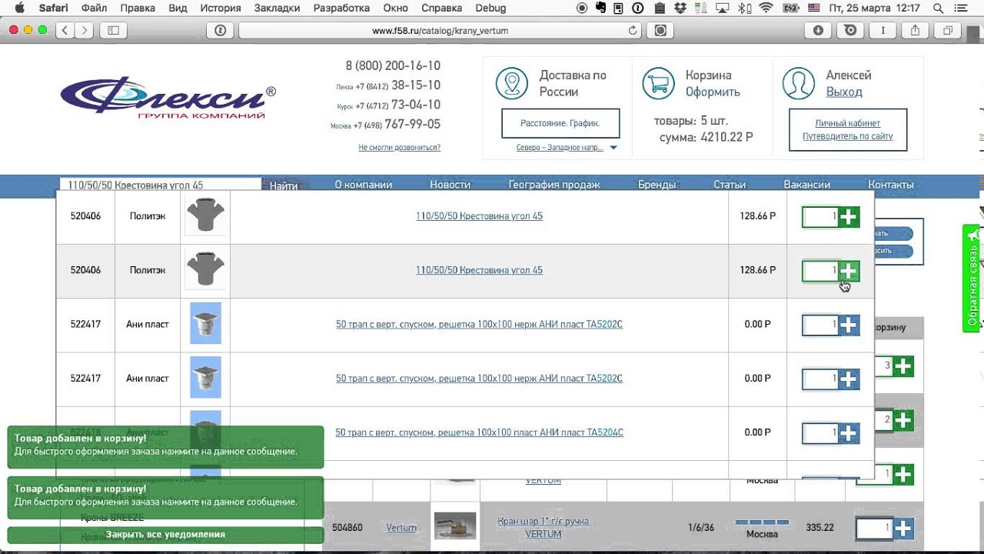This screenshot has height=554, width=984.
Task: Expand the Северо – Западное напр... dropdown
Action: point(613,148)
